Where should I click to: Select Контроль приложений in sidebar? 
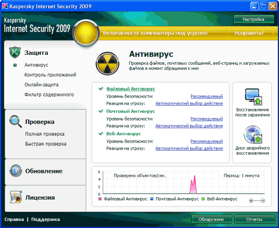pos(50,75)
